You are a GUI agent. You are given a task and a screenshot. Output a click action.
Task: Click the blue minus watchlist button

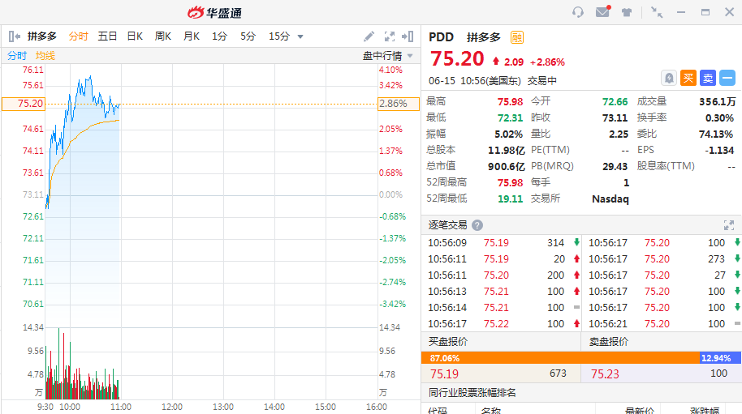[727, 78]
